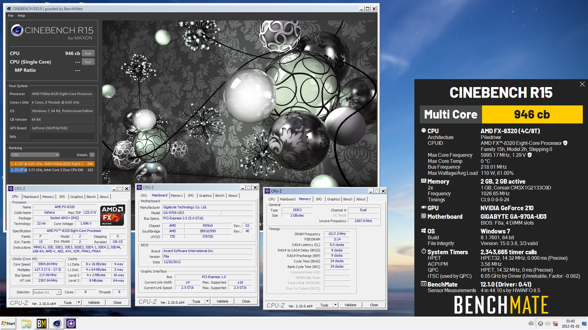Click the Your System panel scroll handle
This screenshot has height=330, width=588.
101,124
